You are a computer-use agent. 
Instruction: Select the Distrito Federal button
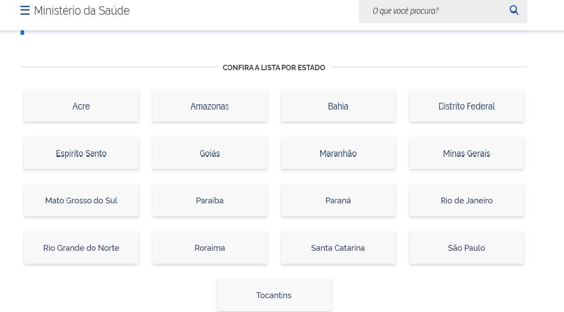[466, 106]
